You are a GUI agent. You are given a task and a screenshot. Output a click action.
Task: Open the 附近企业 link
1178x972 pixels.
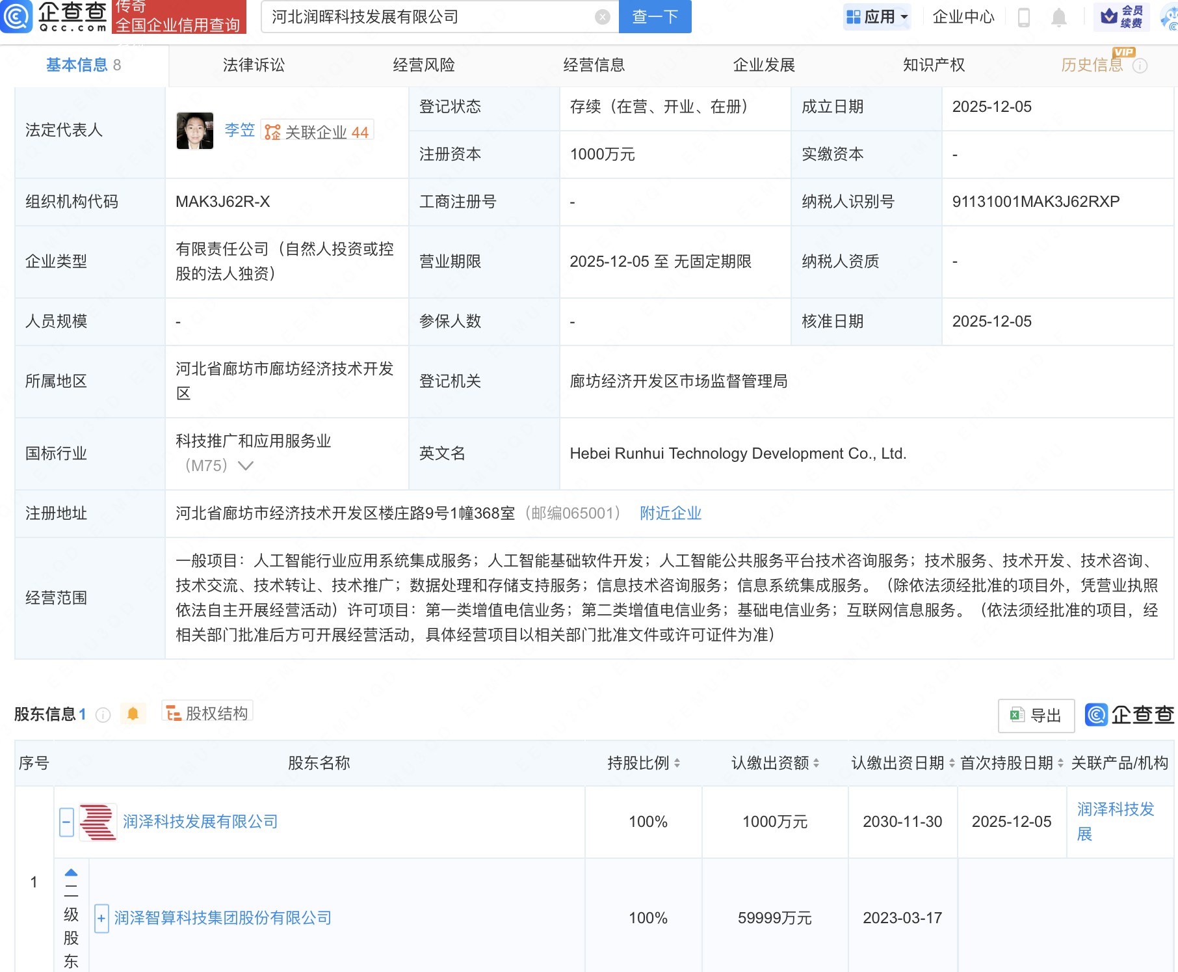tap(670, 513)
